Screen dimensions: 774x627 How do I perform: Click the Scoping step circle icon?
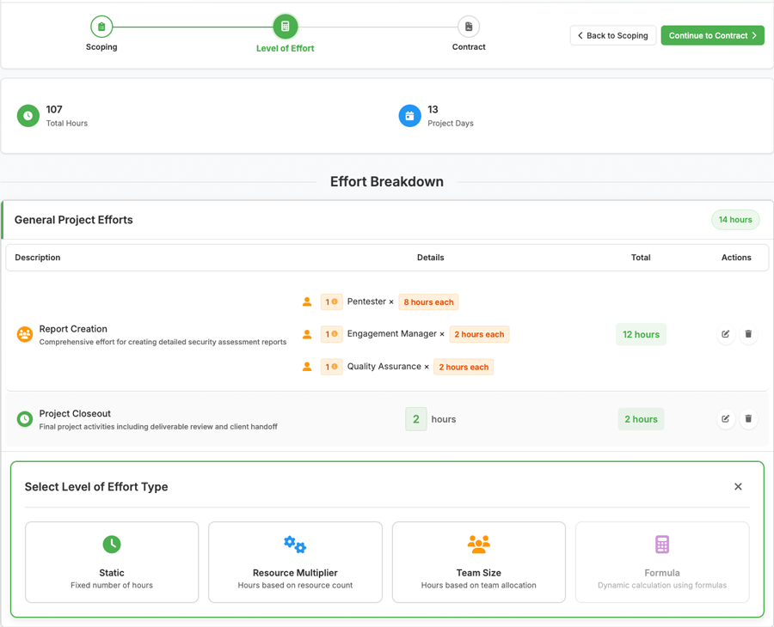(101, 27)
